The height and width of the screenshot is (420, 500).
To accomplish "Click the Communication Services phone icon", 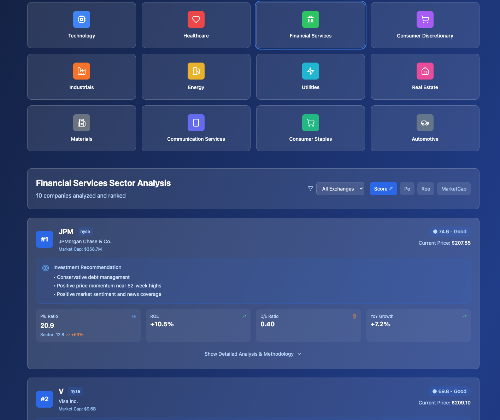I will pyautogui.click(x=196, y=123).
